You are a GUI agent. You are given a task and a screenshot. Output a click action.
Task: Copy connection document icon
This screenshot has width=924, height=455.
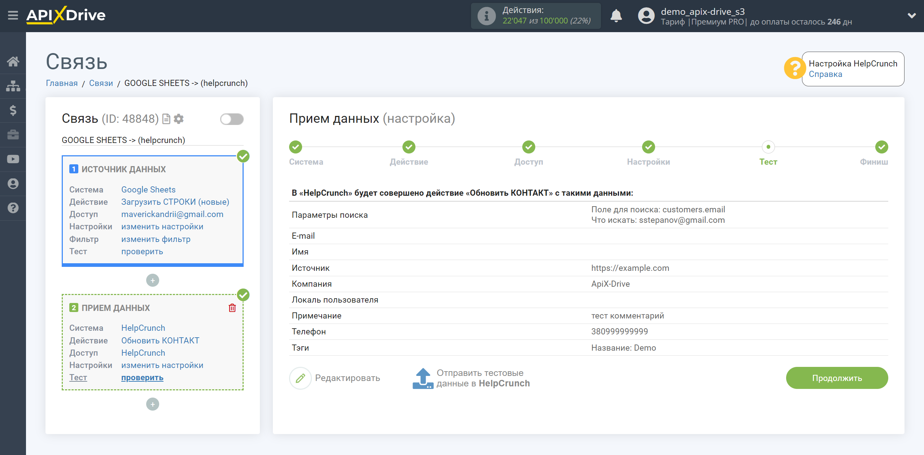click(166, 119)
